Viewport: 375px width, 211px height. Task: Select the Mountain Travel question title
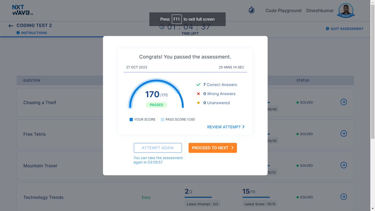40,166
